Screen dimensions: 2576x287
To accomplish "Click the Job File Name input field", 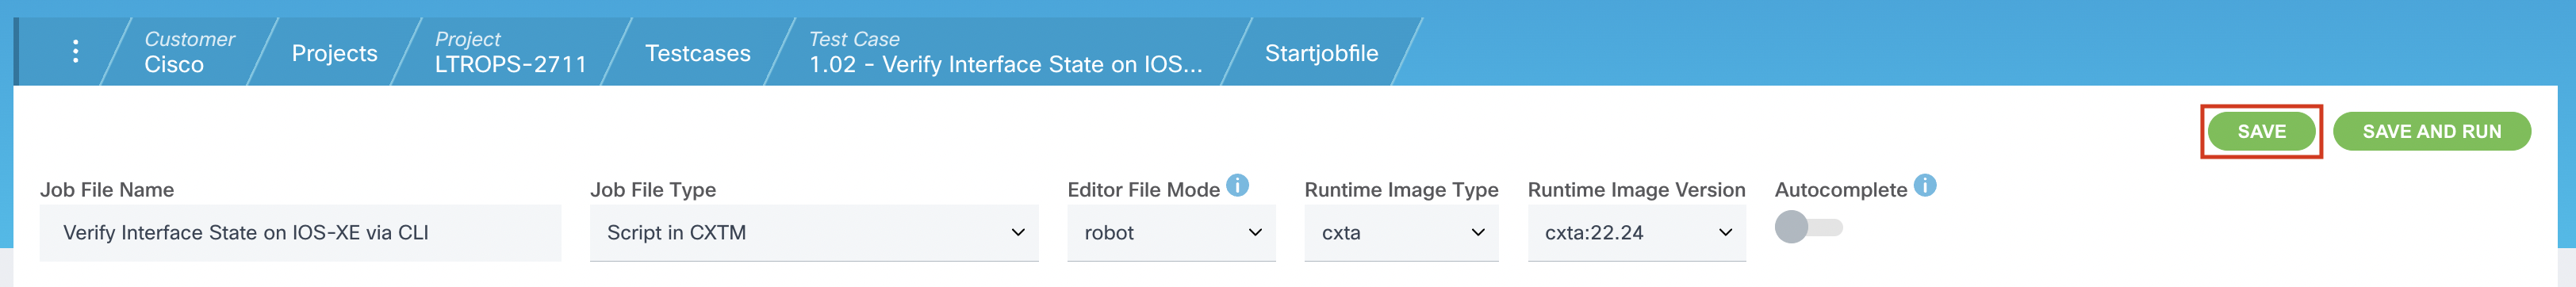I will 300,233.
